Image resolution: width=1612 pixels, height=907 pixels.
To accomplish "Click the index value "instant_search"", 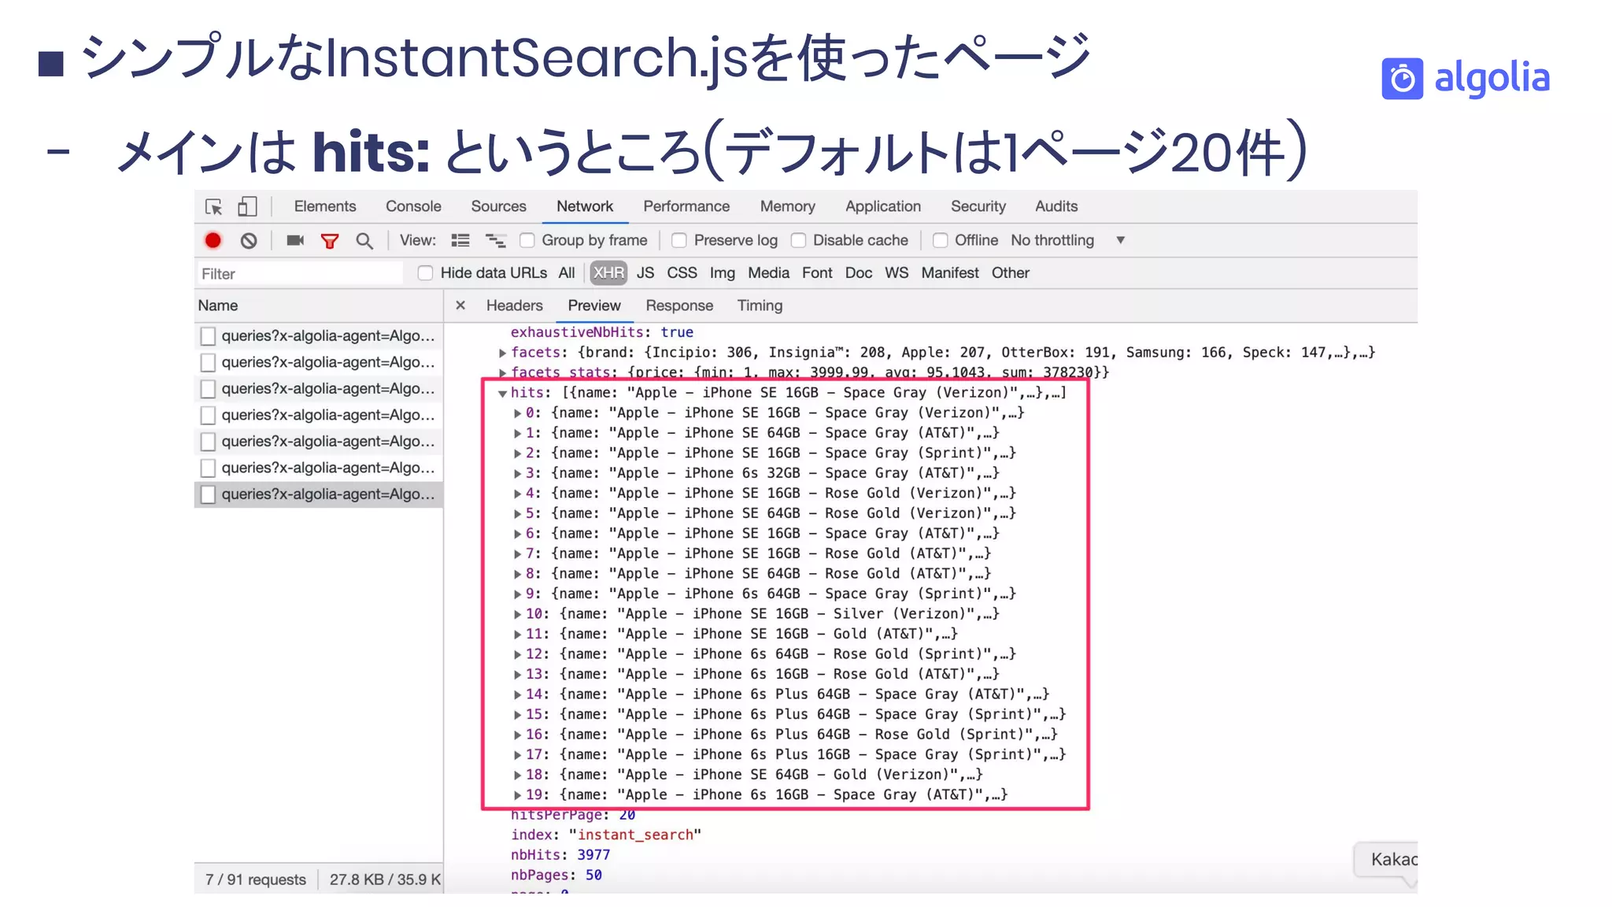I will tap(634, 835).
